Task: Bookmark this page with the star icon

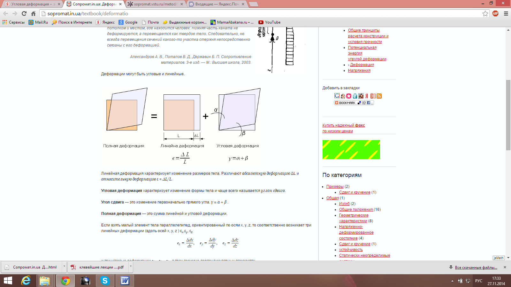Action: pos(485,13)
